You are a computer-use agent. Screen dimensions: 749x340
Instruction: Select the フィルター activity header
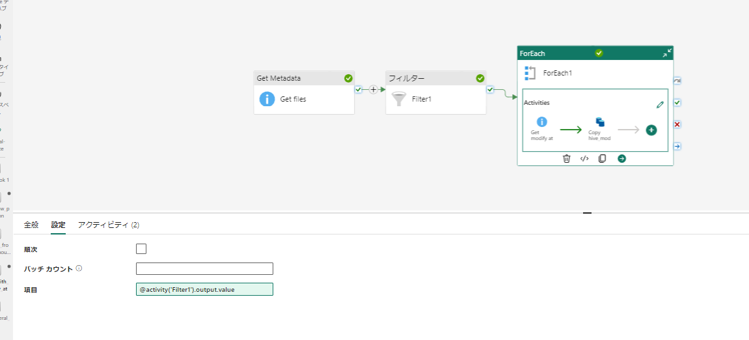click(435, 78)
